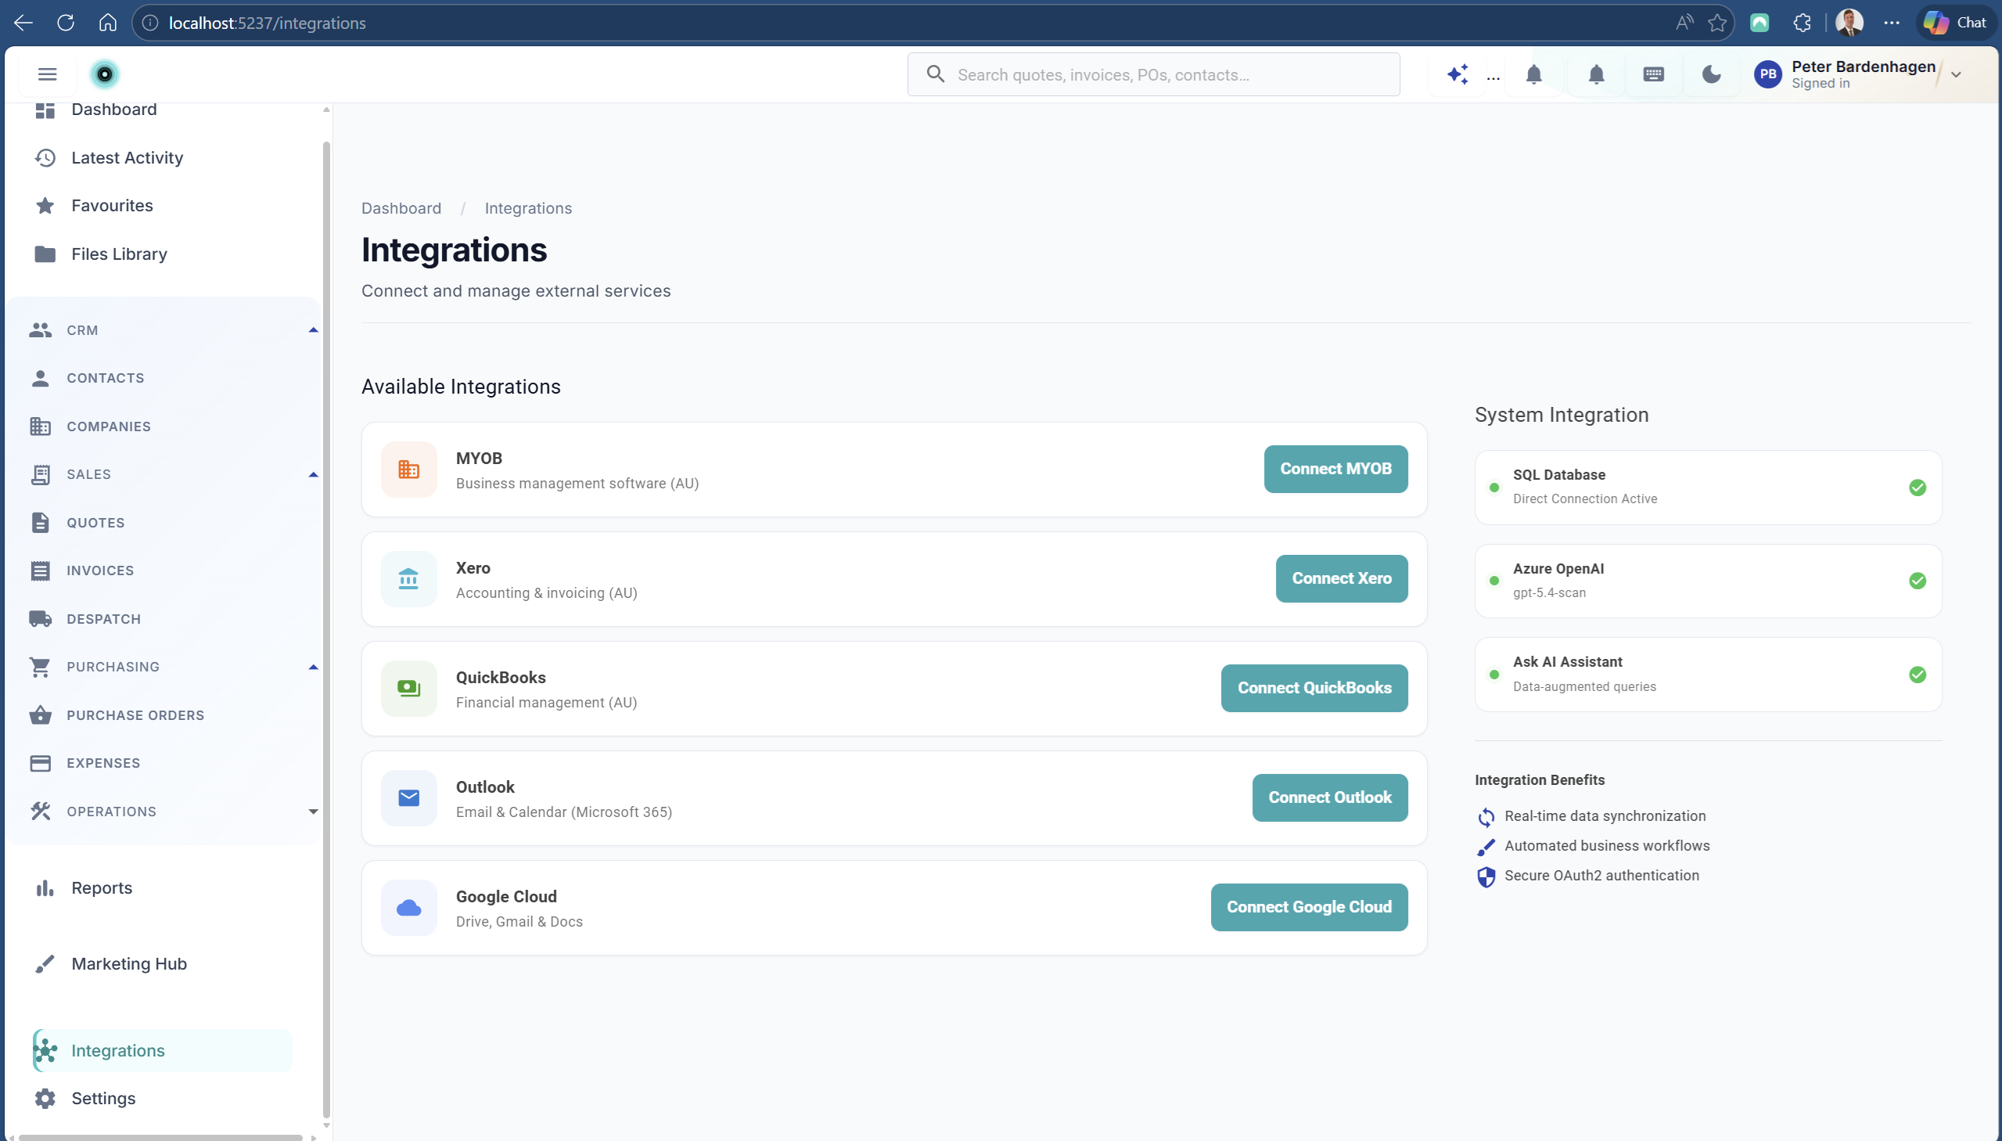Click the teal app logo

(x=104, y=74)
